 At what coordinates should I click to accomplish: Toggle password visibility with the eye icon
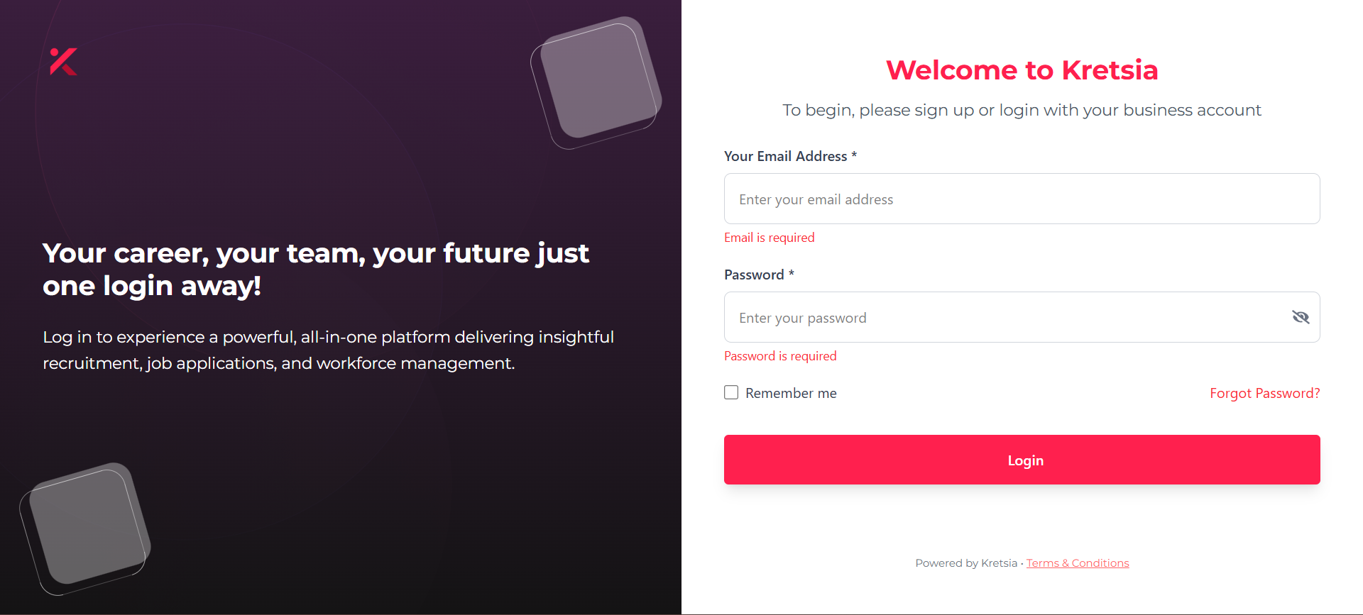point(1301,317)
